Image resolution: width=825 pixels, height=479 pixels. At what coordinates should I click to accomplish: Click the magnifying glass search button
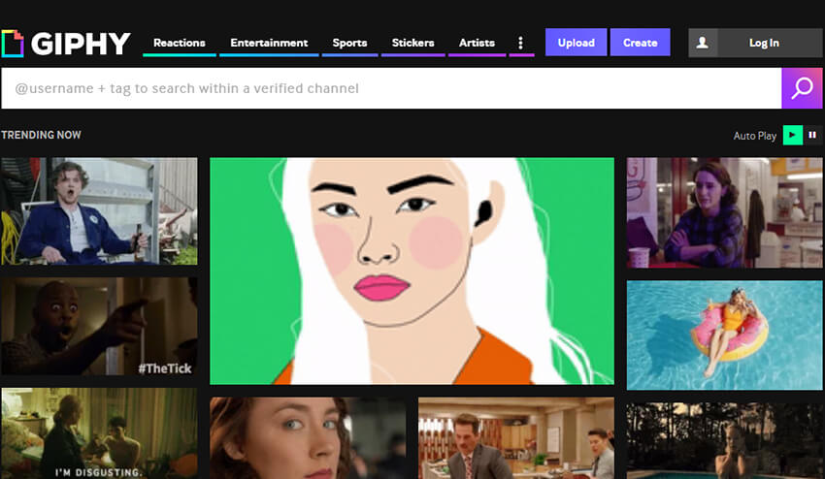point(802,88)
